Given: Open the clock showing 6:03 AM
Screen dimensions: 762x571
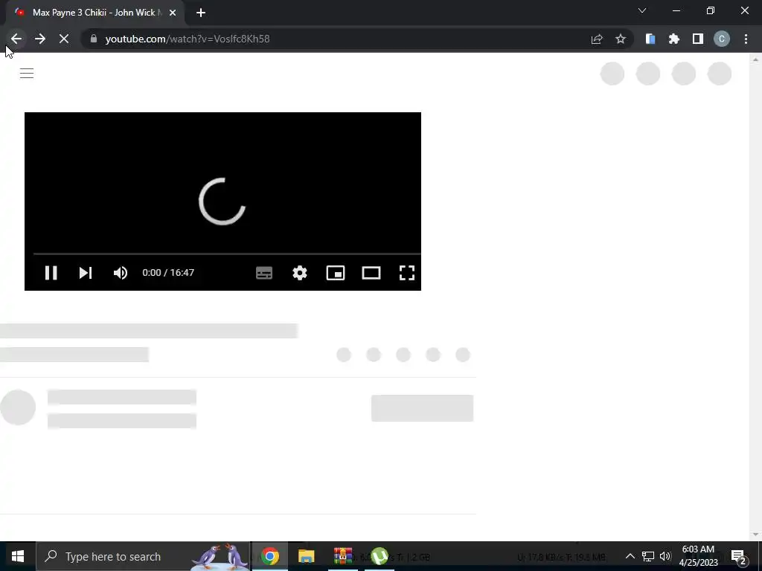Looking at the screenshot, I should 698,556.
